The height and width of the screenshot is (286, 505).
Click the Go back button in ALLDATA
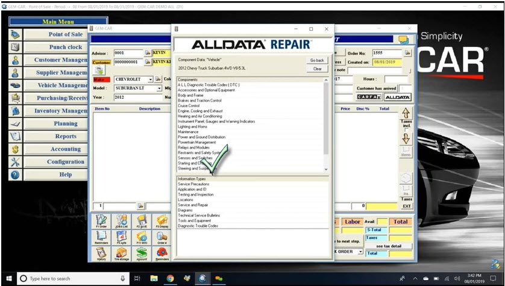click(317, 60)
